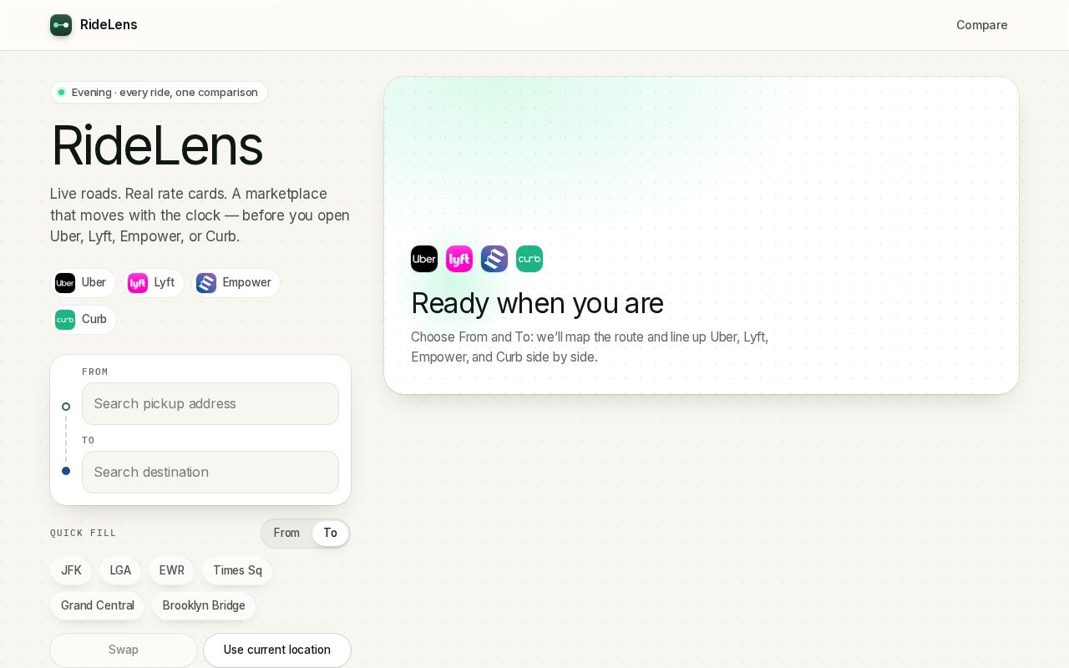Viewport: 1069px width, 668px height.
Task: Click the FROM field label
Action: pyautogui.click(x=95, y=372)
